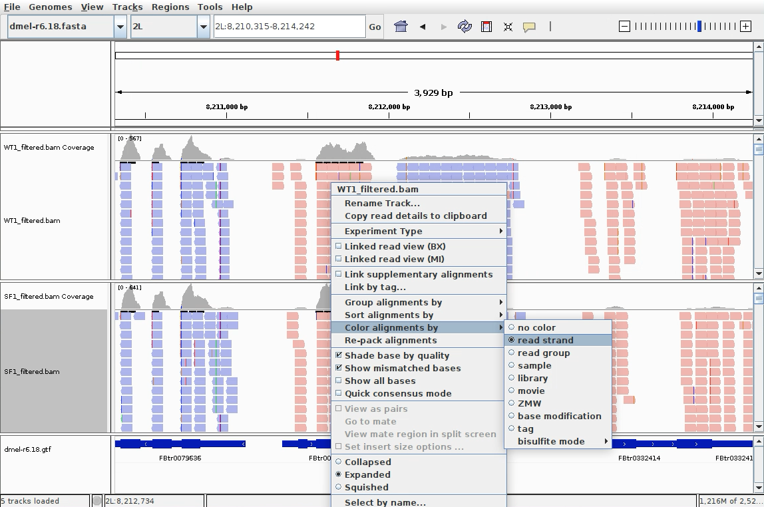
Task: Enable Quick consensus mode checkbox
Action: pyautogui.click(x=397, y=393)
